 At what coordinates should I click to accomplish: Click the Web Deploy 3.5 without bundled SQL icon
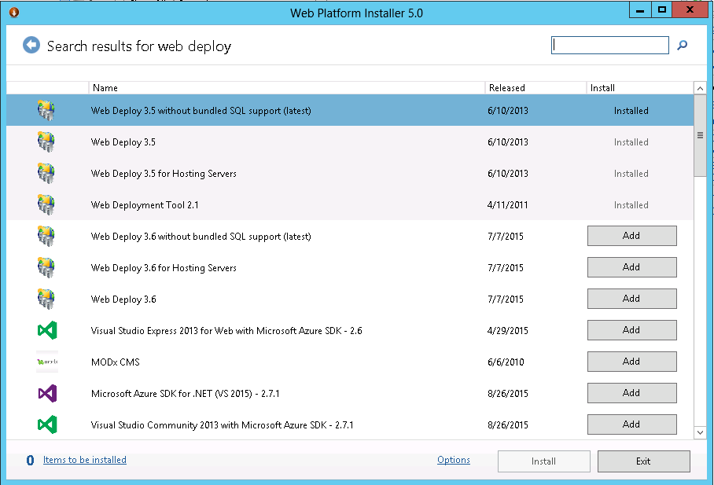coord(46,110)
